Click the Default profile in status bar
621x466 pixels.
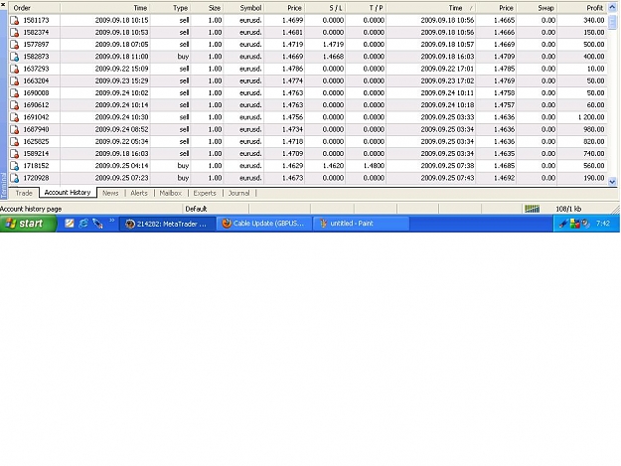click(196, 209)
